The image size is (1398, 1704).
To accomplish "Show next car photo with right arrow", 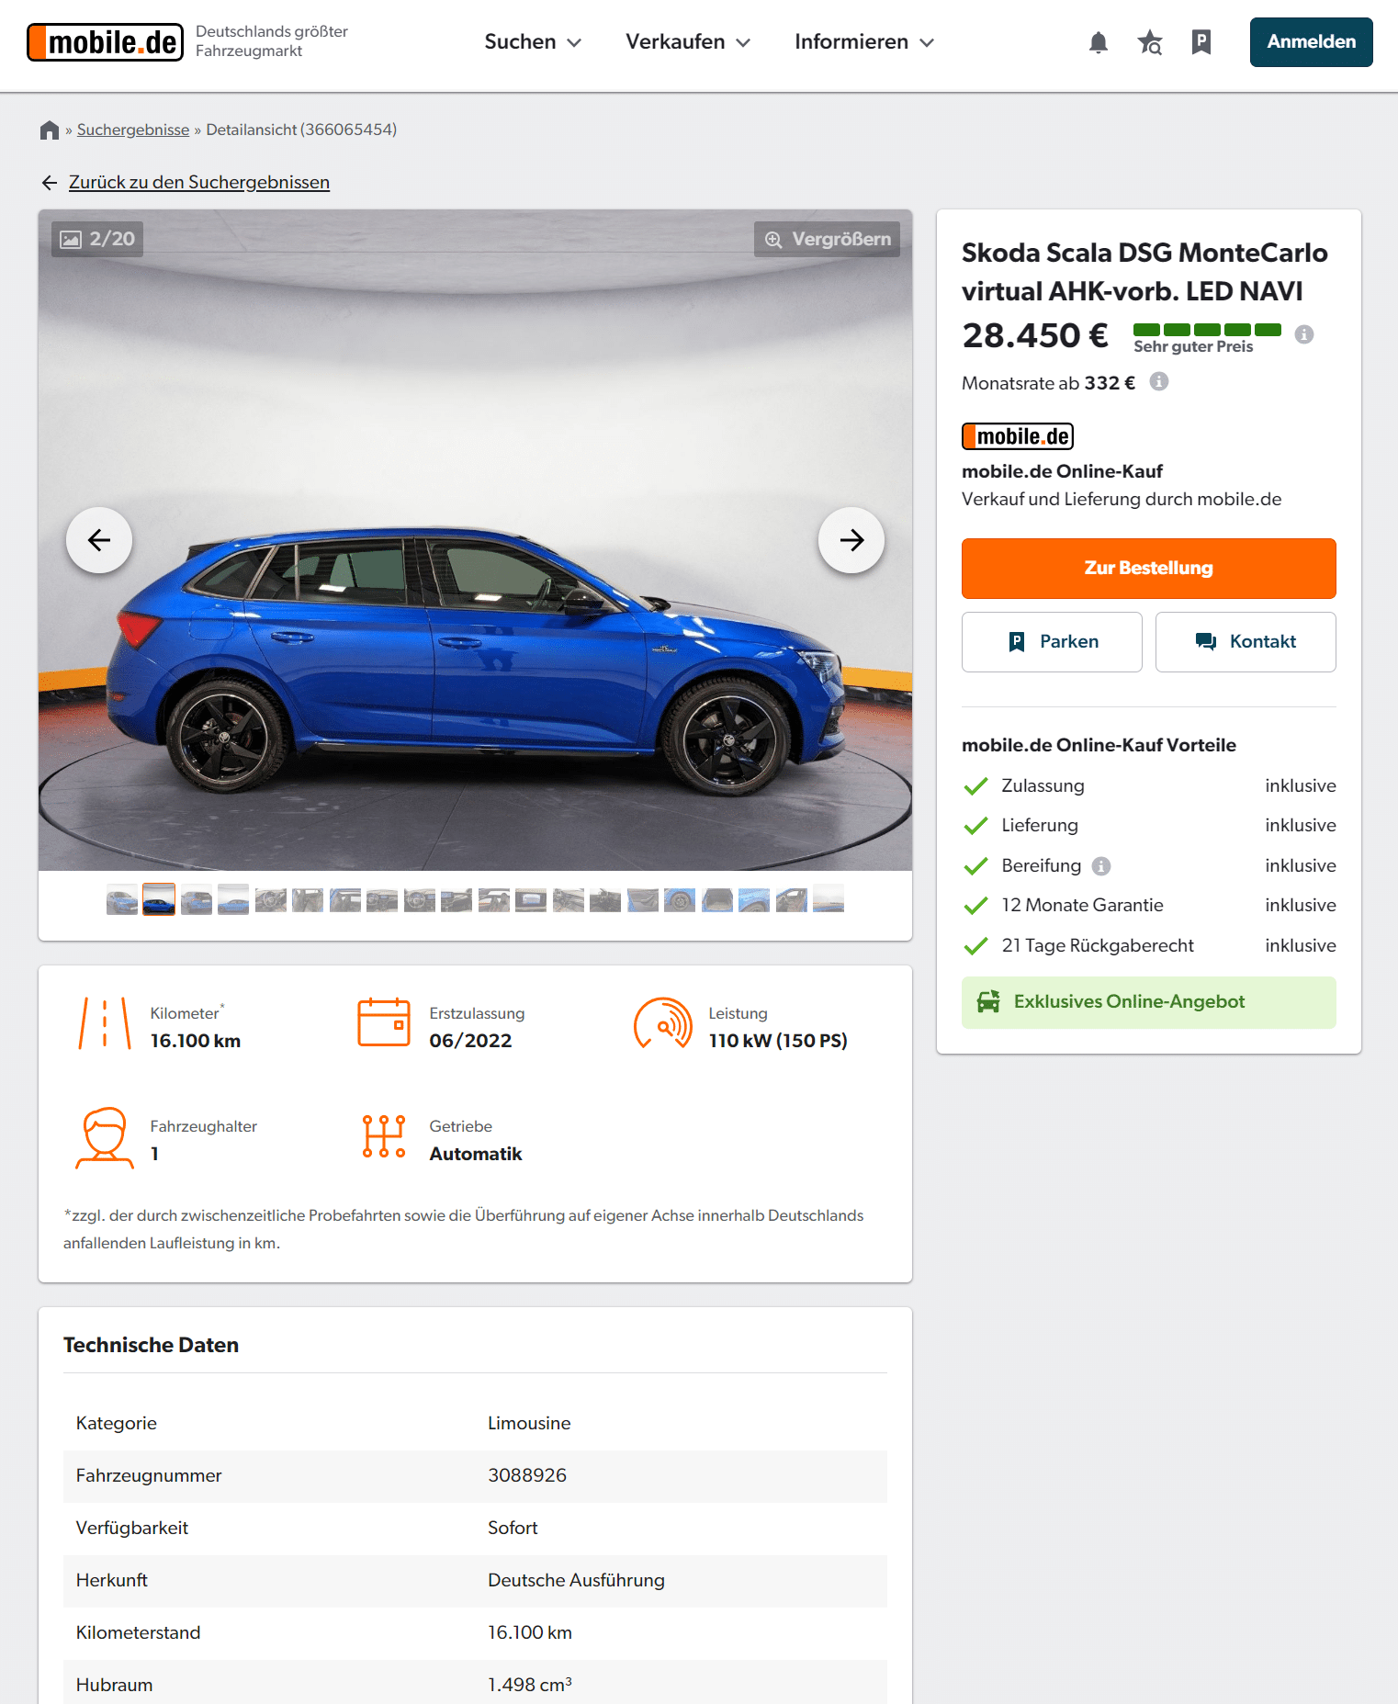I will point(851,540).
